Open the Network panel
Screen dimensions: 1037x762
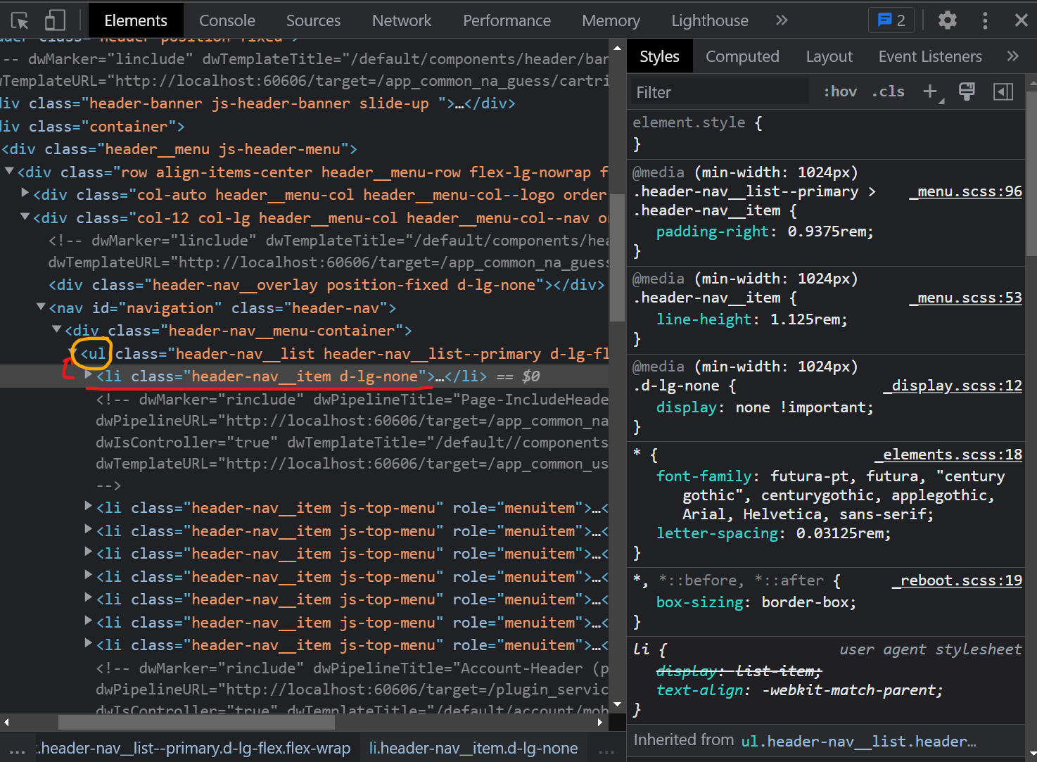click(x=402, y=20)
